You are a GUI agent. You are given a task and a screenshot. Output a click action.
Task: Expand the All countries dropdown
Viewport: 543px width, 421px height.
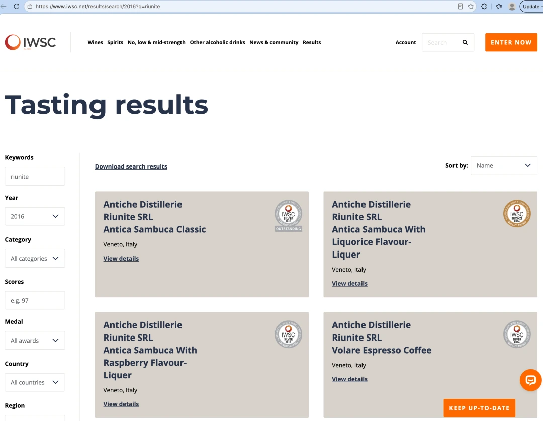(35, 383)
